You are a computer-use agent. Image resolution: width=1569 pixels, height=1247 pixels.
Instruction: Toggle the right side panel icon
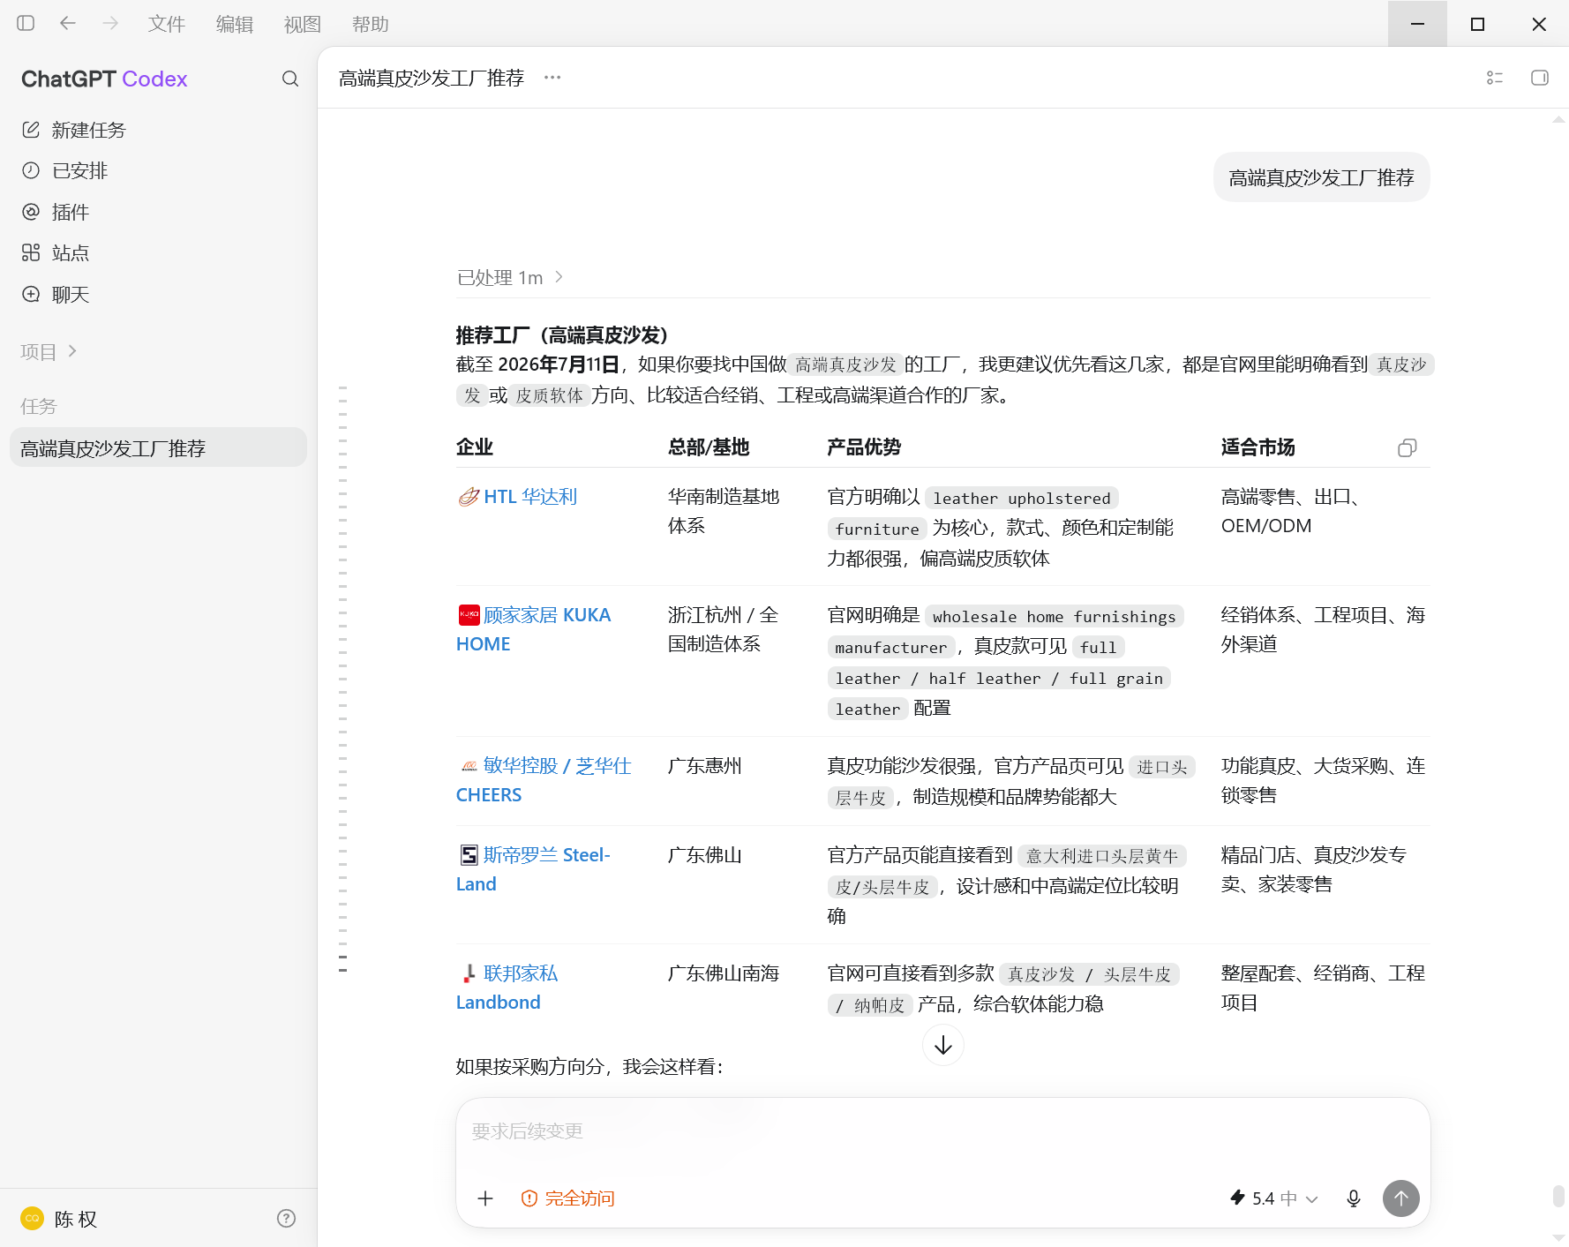point(1540,78)
